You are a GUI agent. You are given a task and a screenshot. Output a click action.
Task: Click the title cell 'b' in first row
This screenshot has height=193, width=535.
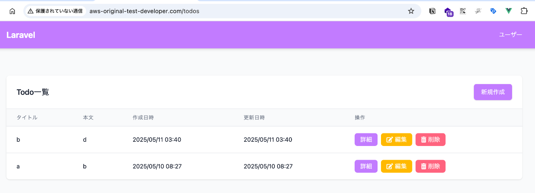click(x=18, y=139)
